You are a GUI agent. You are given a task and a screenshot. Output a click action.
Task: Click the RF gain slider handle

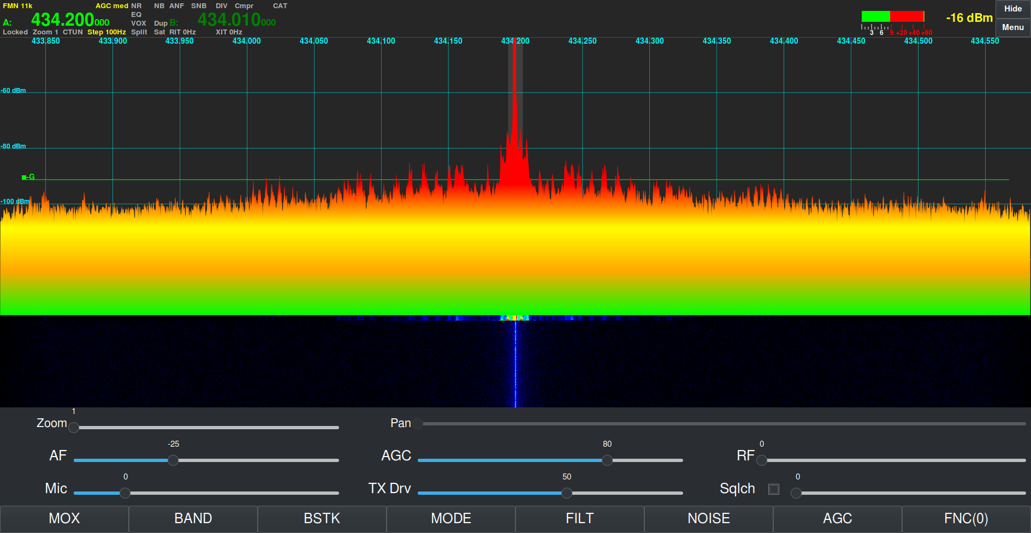click(762, 460)
